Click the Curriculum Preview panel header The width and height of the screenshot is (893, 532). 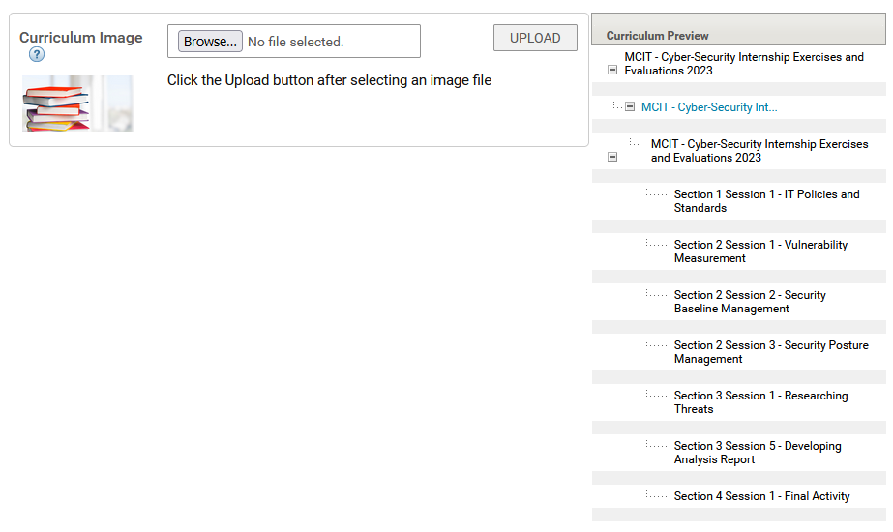pyautogui.click(x=738, y=30)
